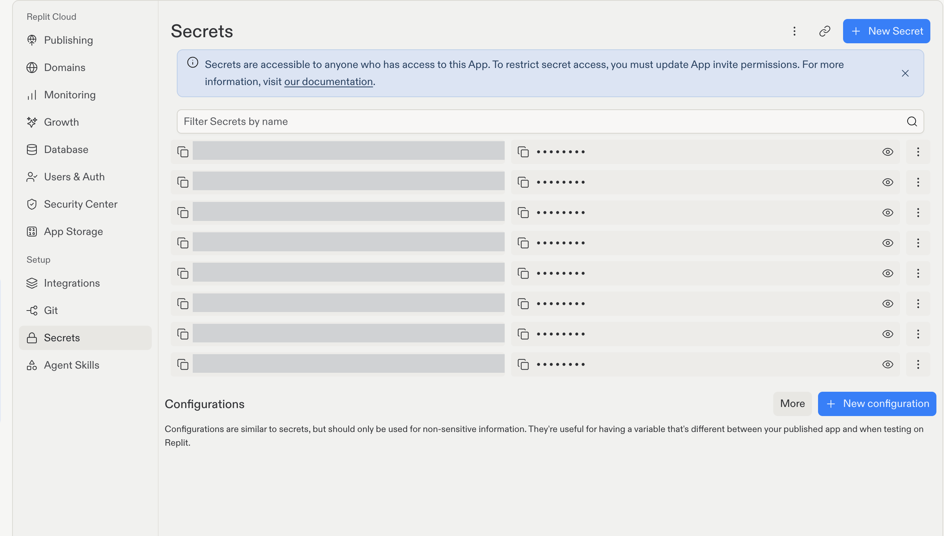Screen dimensions: 944x536
Task: Go to Integrations setup
Action: coord(85,283)
